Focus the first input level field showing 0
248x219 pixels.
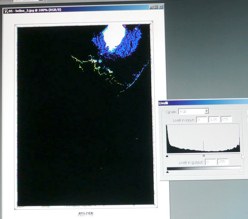coord(202,120)
